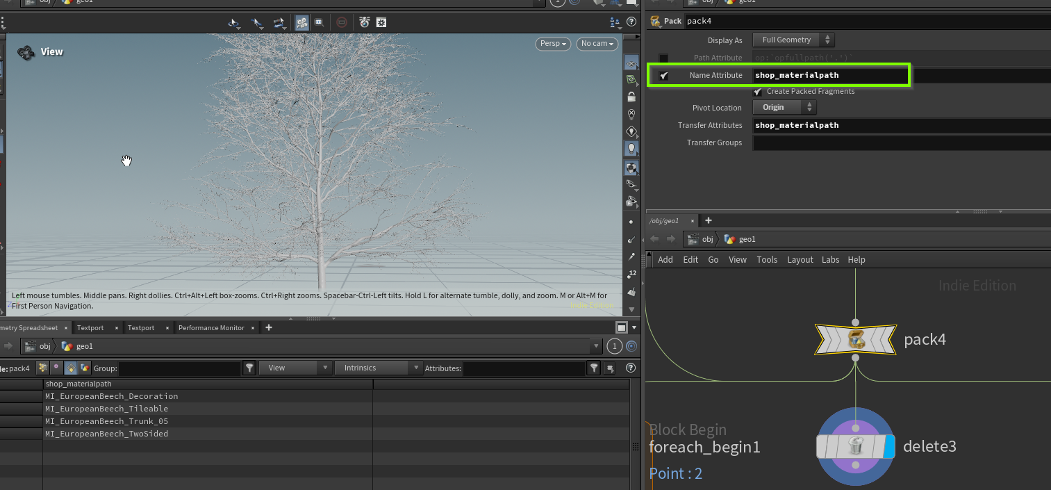Uncheck Create Packed Fragments checkbox
This screenshot has height=490, width=1051.
[x=758, y=92]
